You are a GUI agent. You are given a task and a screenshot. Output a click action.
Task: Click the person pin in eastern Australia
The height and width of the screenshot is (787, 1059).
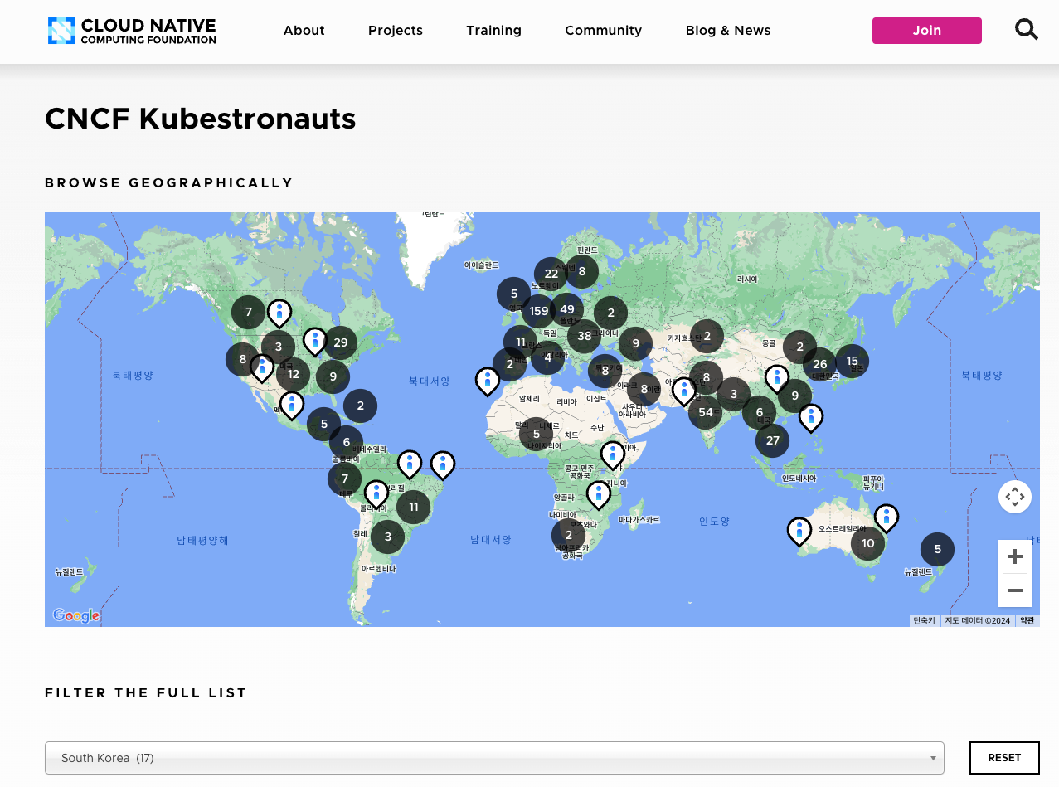pyautogui.click(x=887, y=517)
